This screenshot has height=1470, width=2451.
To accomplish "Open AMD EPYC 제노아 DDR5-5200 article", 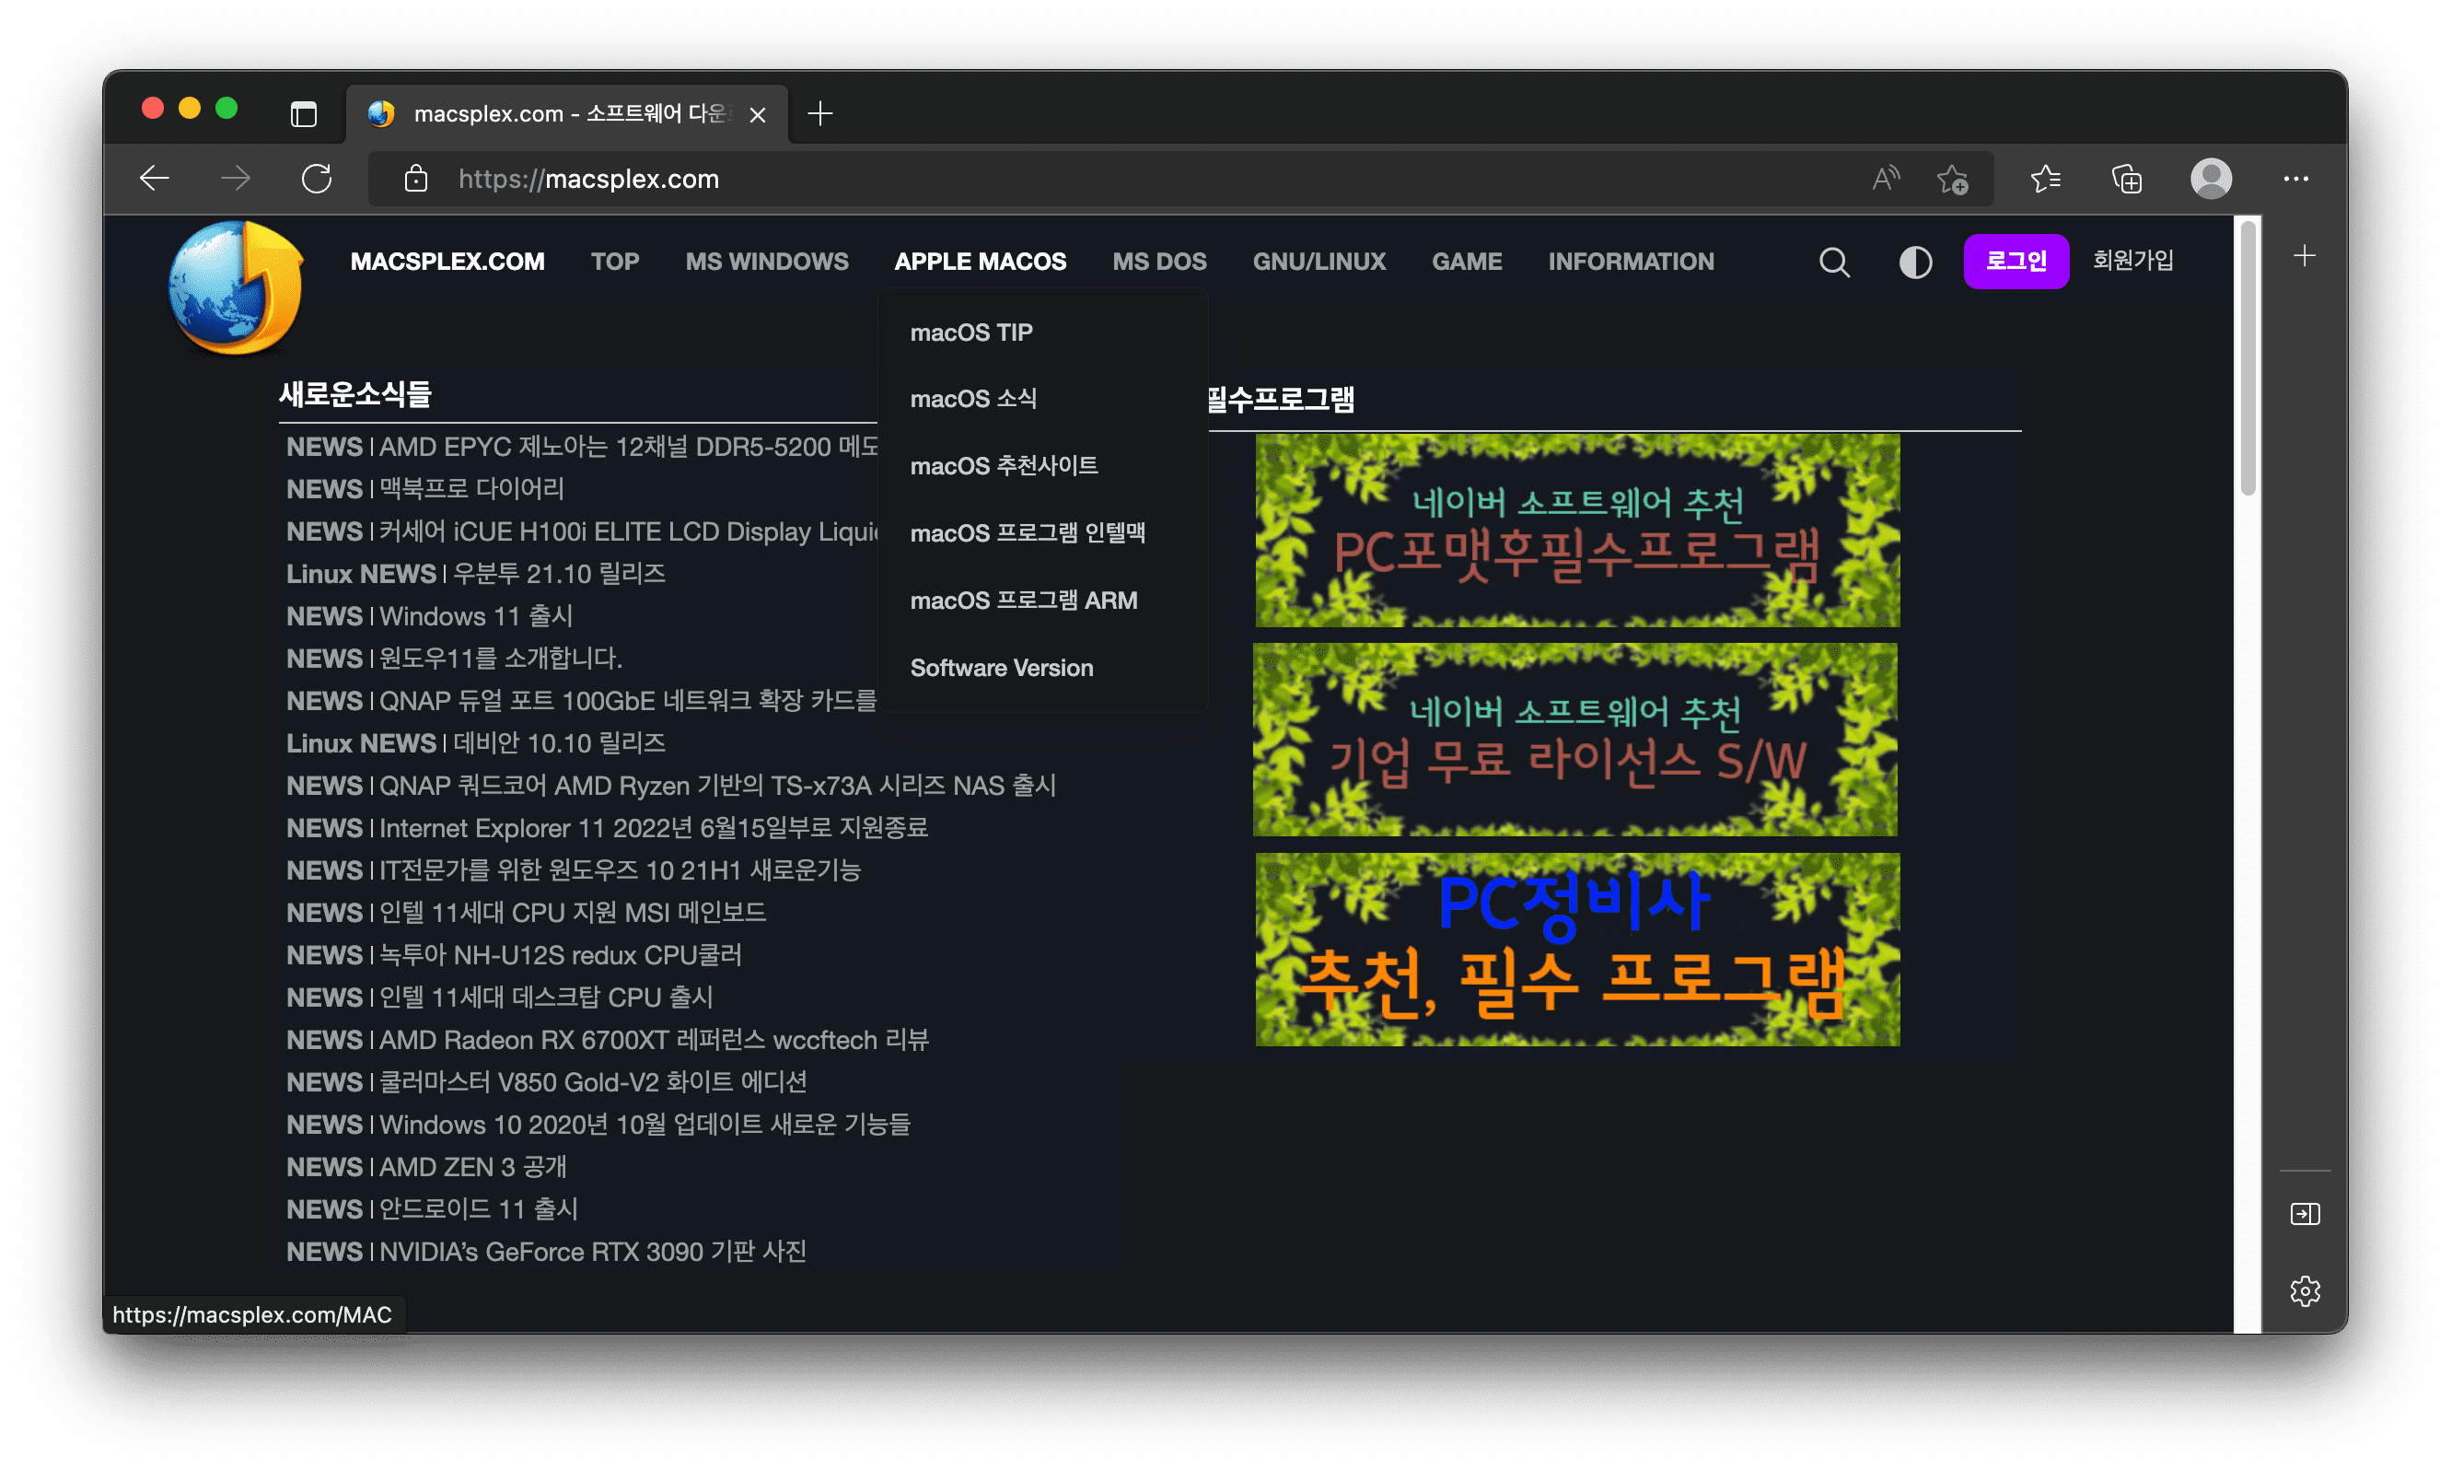I will [x=629, y=447].
